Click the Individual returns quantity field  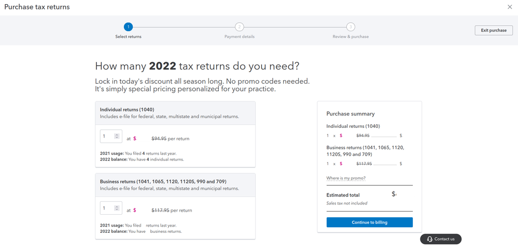click(106, 136)
